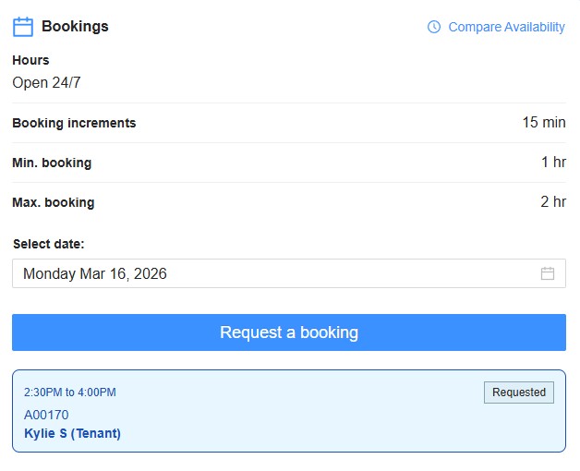Click the Booking increments label
Viewport: 580px width, 471px height.
pyautogui.click(x=74, y=123)
